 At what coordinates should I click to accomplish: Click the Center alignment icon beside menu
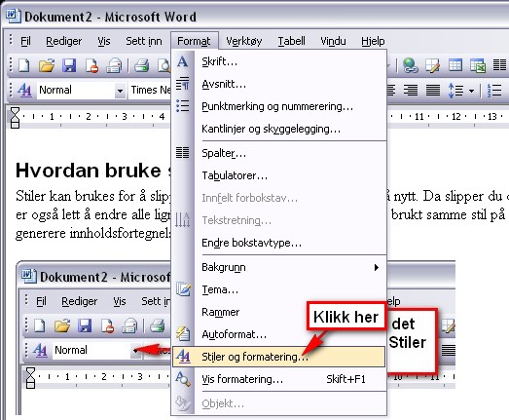click(391, 90)
